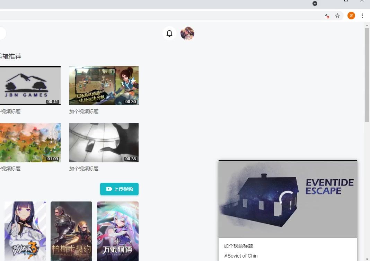Image resolution: width=370 pixels, height=261 pixels.
Task: Click the user avatar picture
Action: (x=187, y=33)
